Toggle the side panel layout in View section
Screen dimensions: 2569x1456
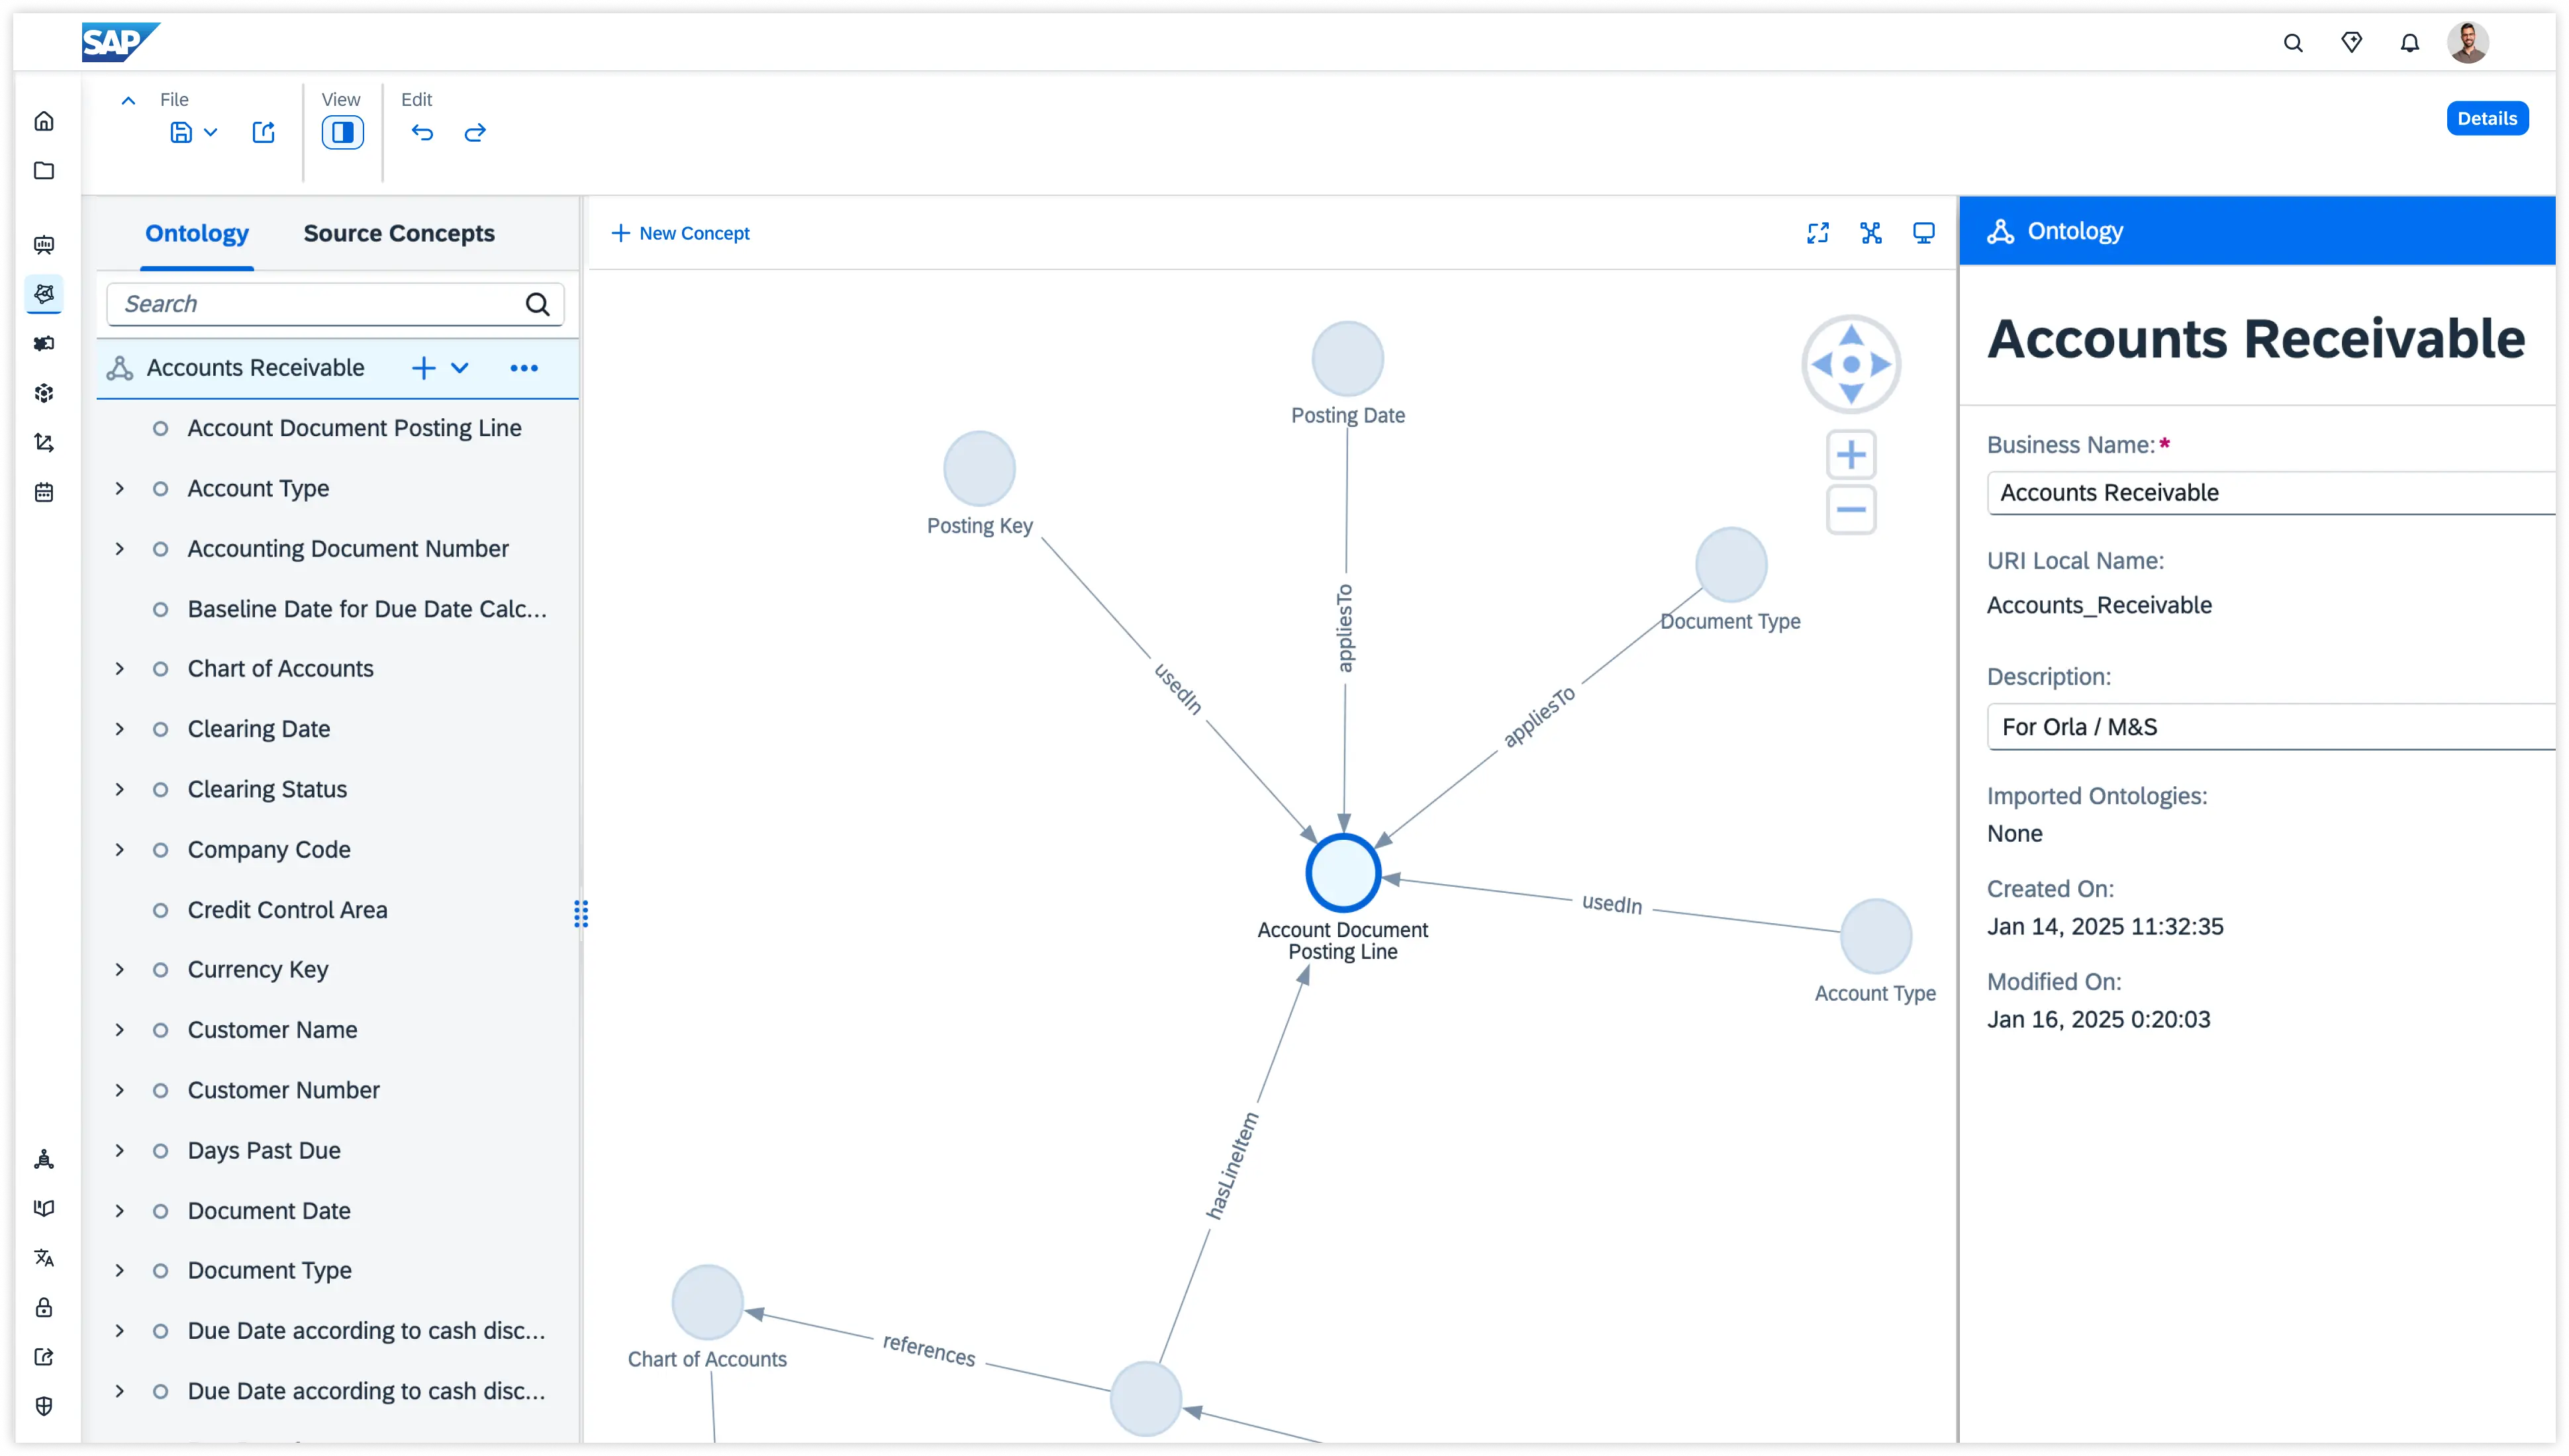pos(342,131)
